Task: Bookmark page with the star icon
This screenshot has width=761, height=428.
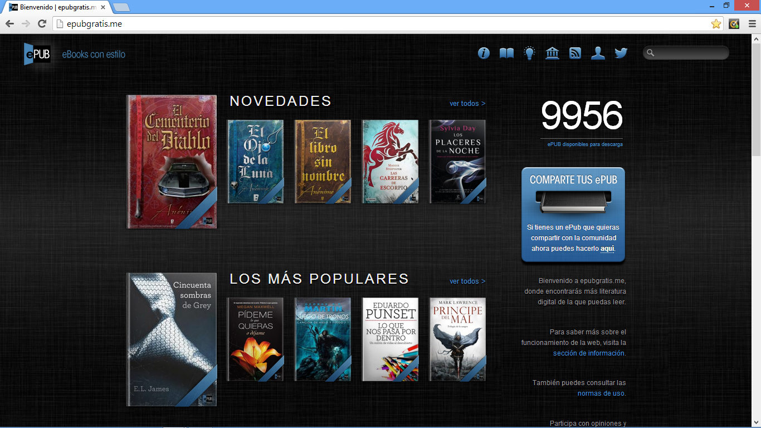Action: pyautogui.click(x=716, y=23)
